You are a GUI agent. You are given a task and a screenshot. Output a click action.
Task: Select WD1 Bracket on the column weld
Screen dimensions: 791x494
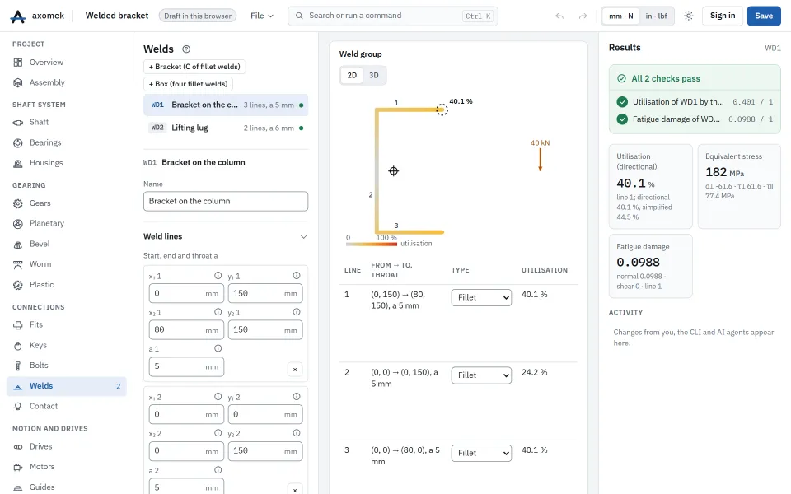[226, 105]
